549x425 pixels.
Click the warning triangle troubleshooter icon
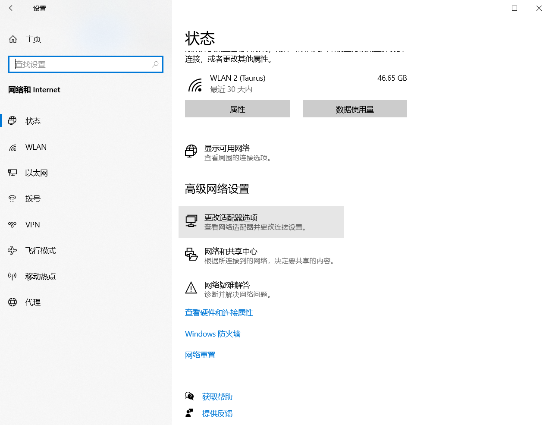(191, 288)
